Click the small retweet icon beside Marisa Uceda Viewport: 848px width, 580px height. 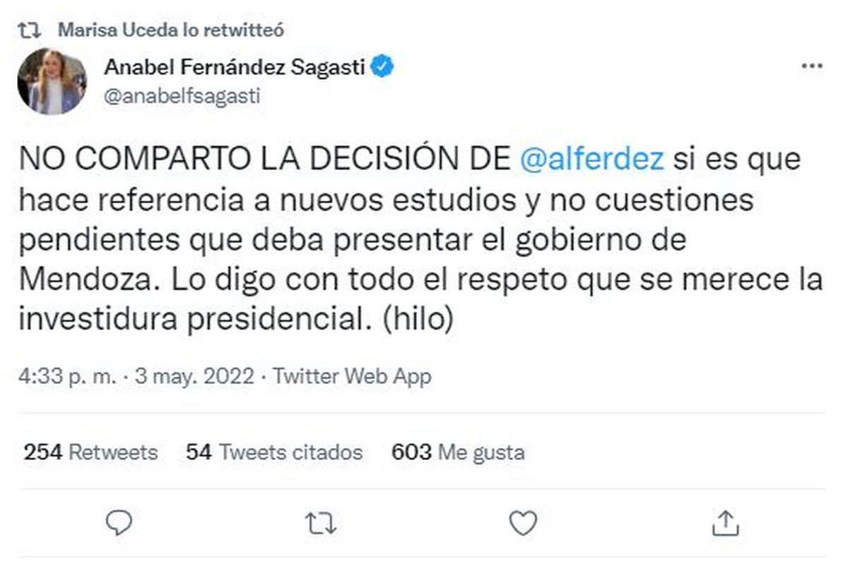(x=30, y=30)
